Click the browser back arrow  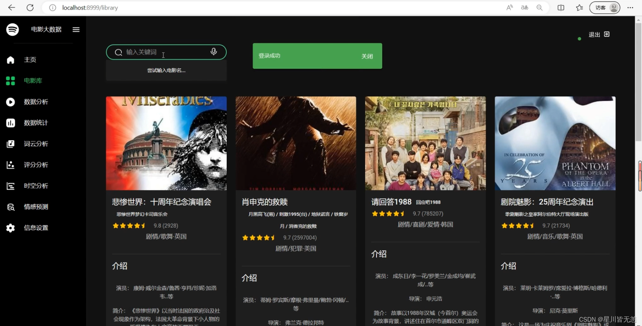(x=12, y=7)
